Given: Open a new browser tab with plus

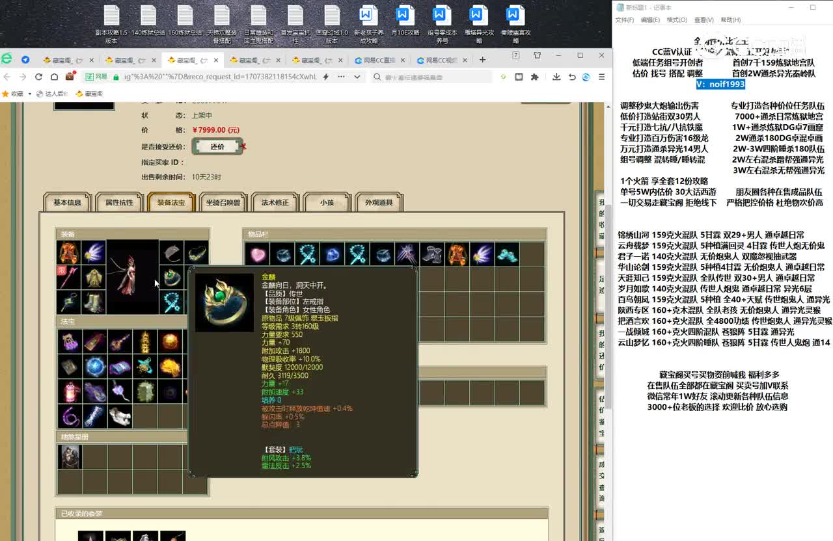Looking at the screenshot, I should [482, 60].
